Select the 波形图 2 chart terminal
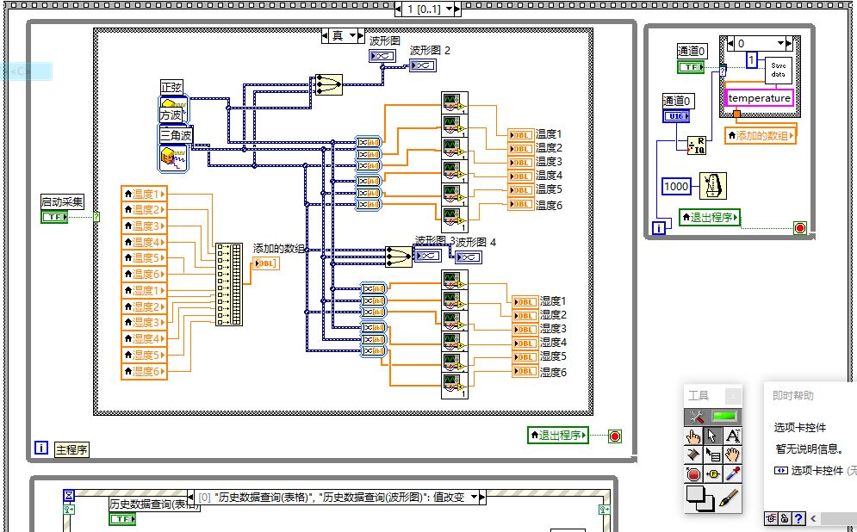Viewport: 857px width, 532px height. [x=423, y=65]
